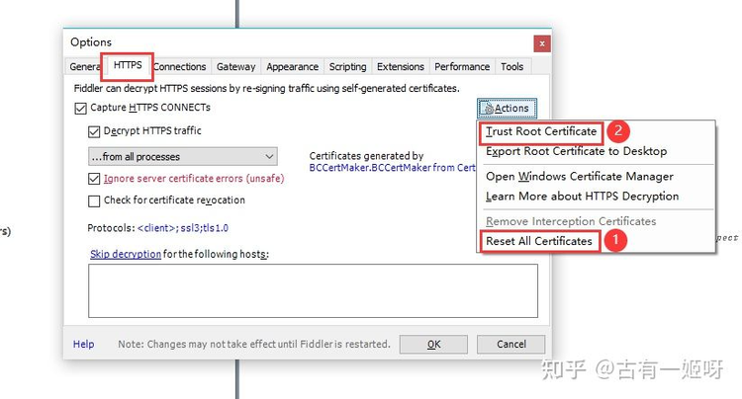
Task: Switch to the Scripting tab
Action: pyautogui.click(x=348, y=66)
